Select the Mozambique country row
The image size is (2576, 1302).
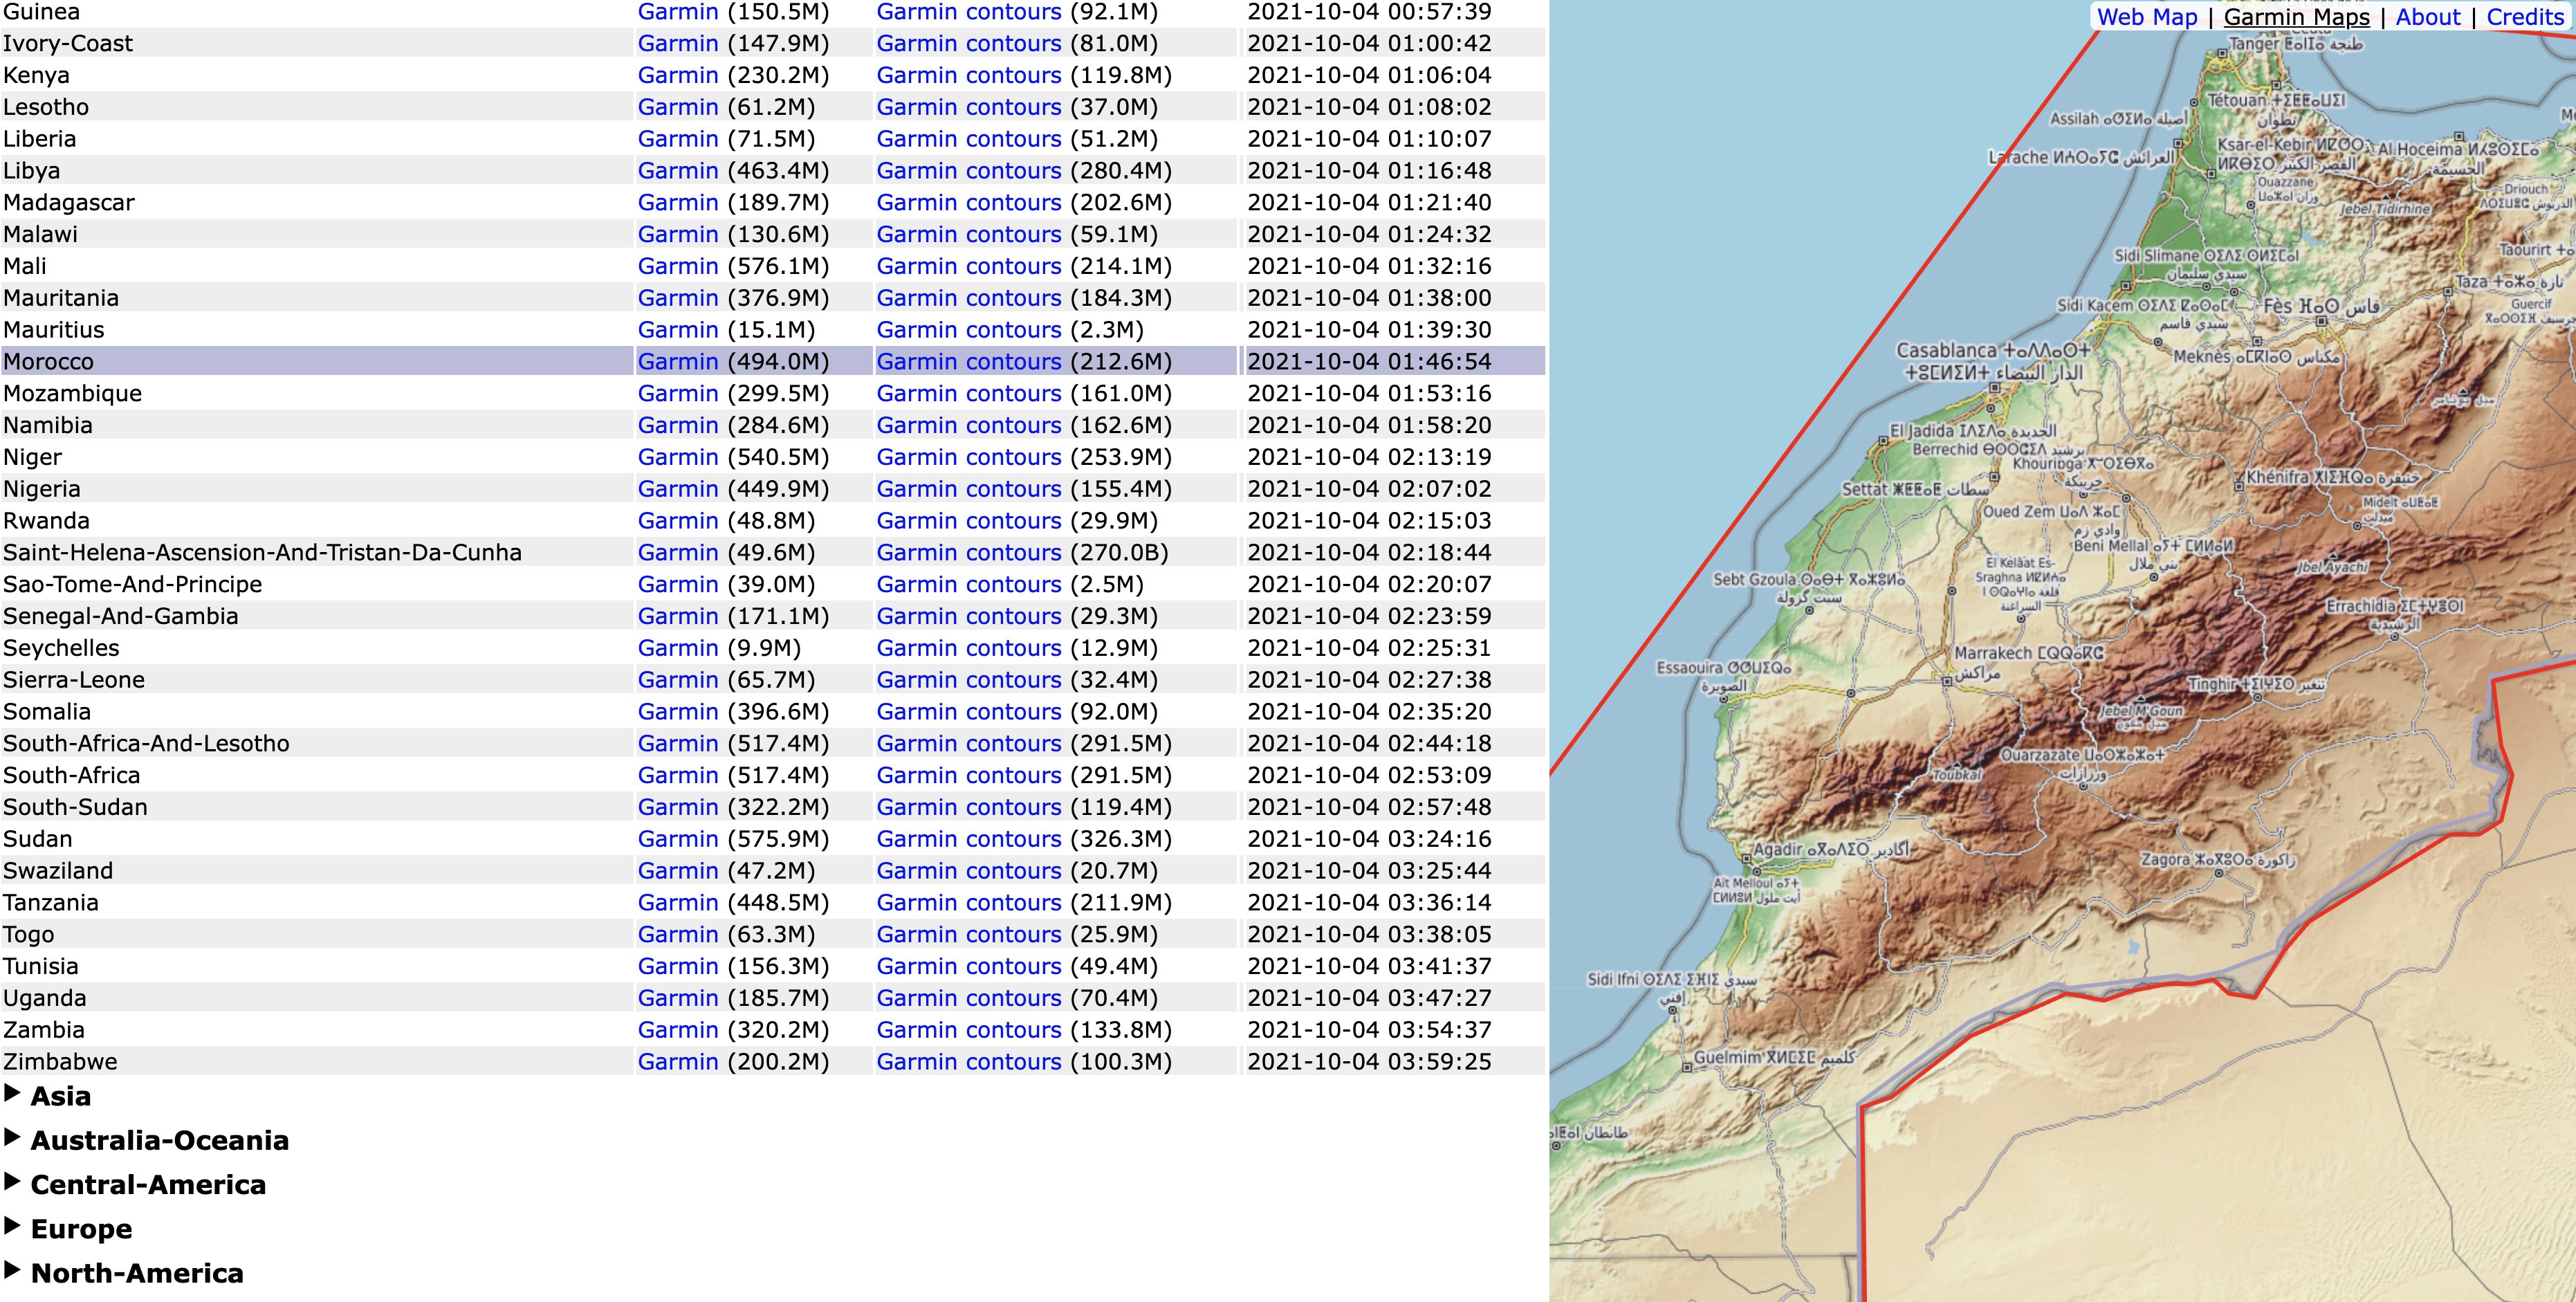(72, 393)
